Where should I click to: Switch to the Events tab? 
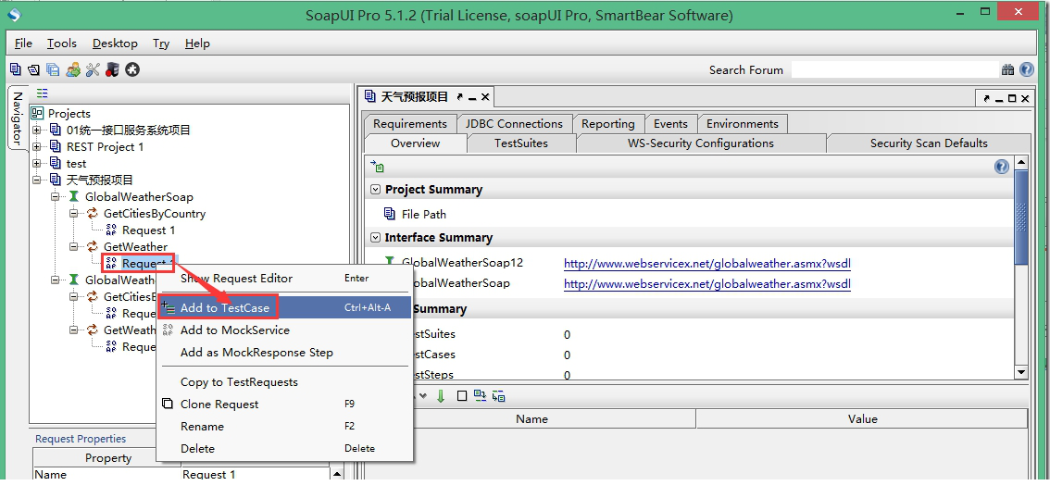click(670, 124)
